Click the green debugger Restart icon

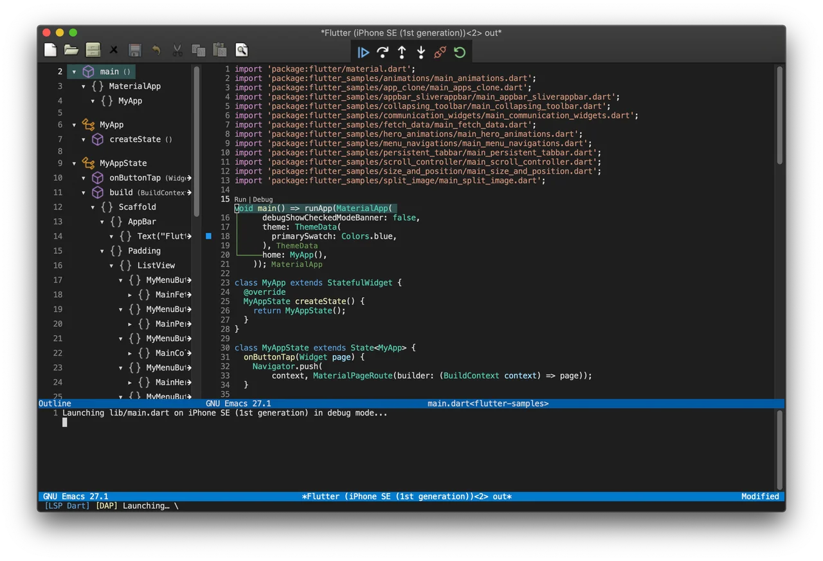pos(460,52)
